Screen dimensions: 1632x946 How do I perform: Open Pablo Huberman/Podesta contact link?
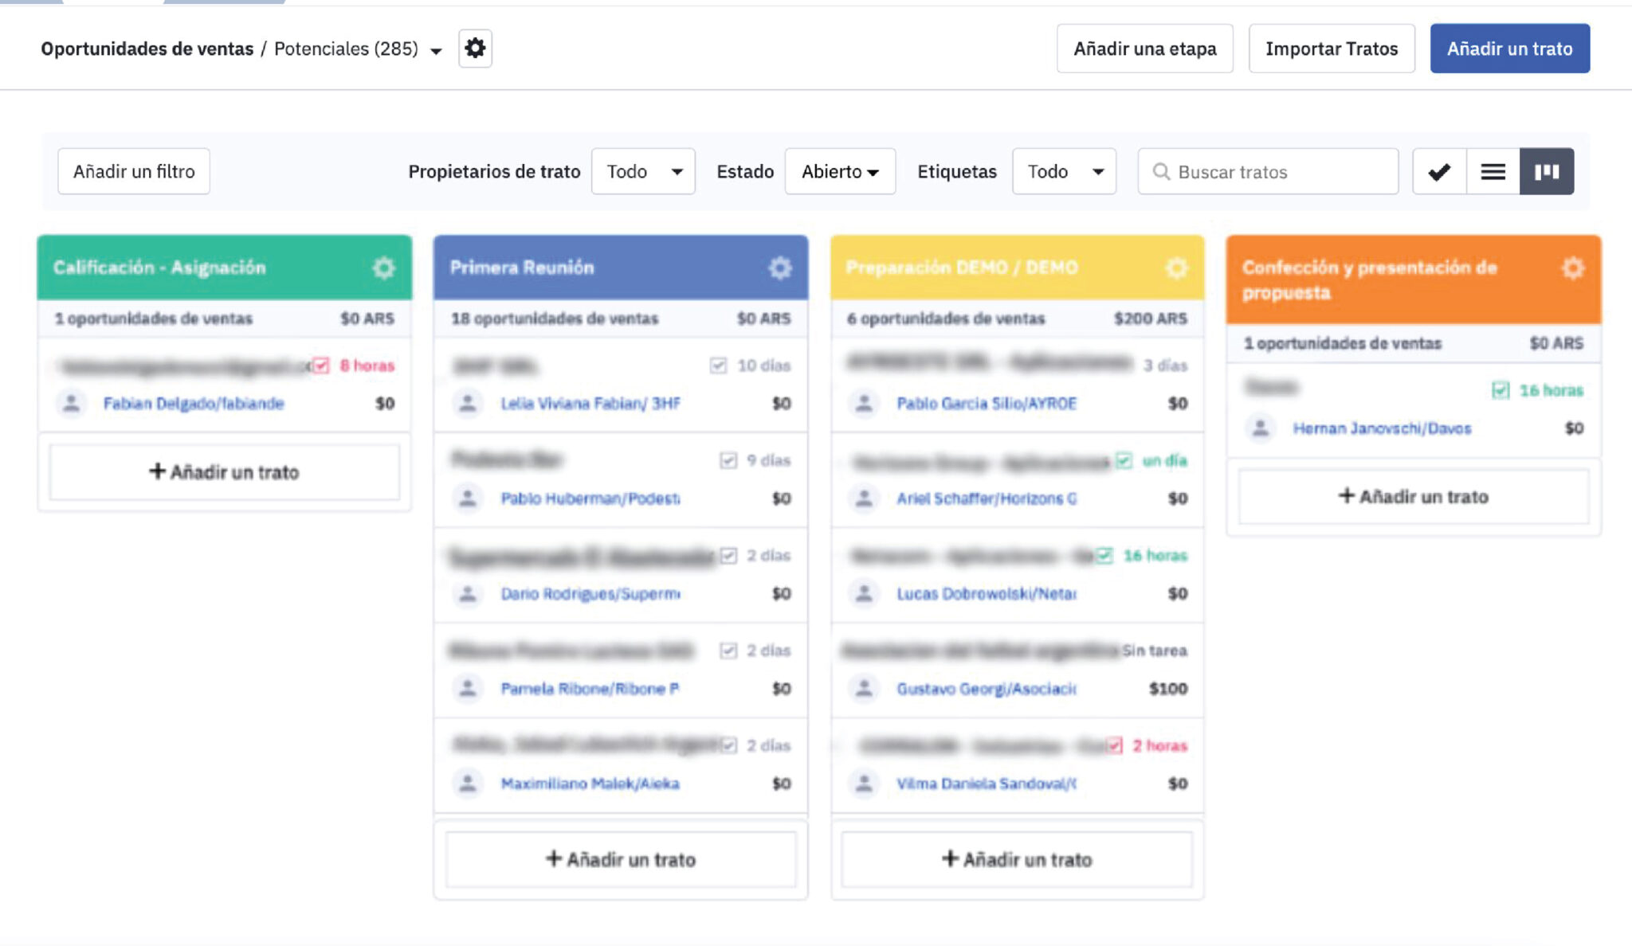[590, 498]
